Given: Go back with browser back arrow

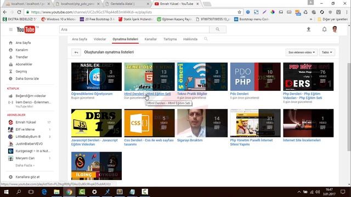Looking at the screenshot, I should pos(5,12).
